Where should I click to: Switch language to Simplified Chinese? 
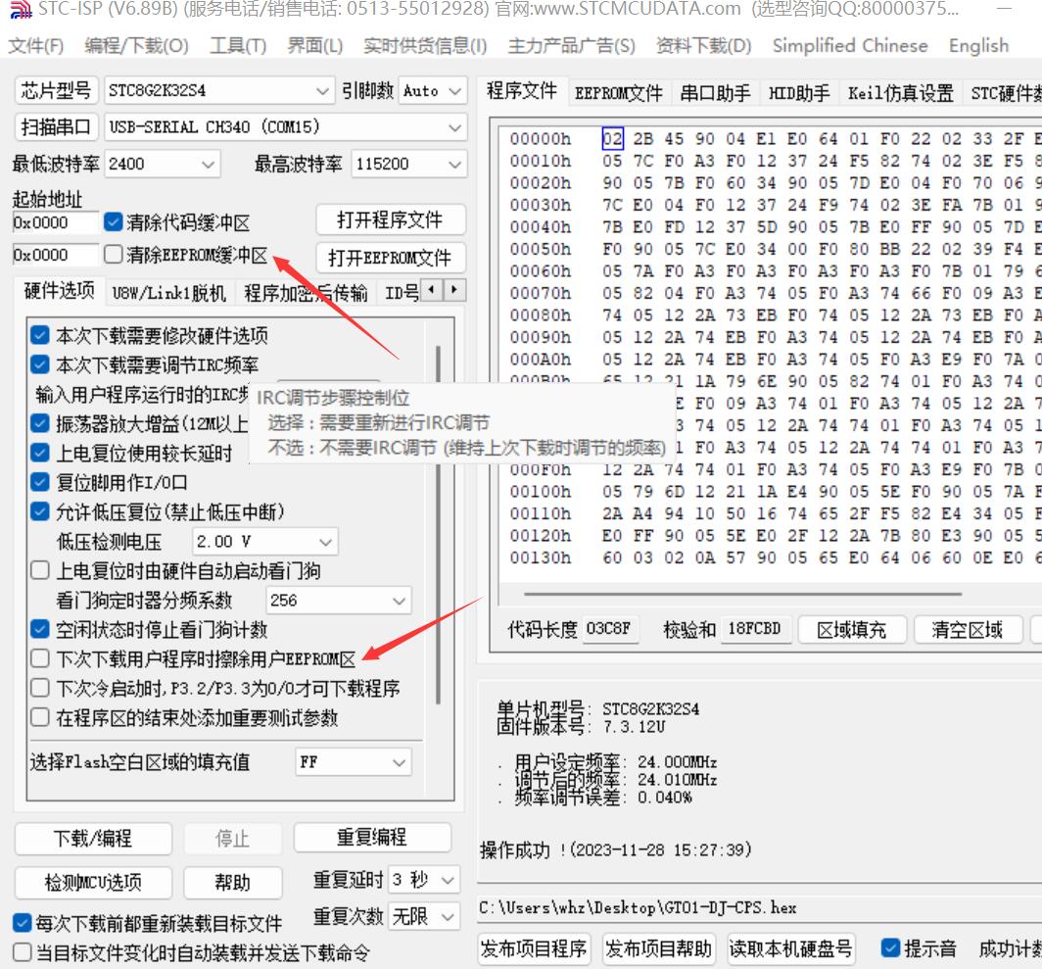point(850,46)
